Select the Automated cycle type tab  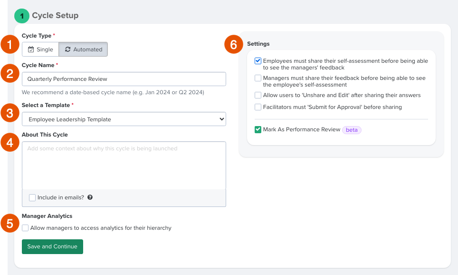point(83,49)
